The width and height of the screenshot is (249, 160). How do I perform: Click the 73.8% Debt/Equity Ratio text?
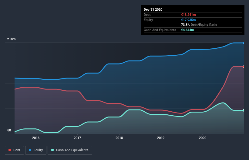[199, 25]
